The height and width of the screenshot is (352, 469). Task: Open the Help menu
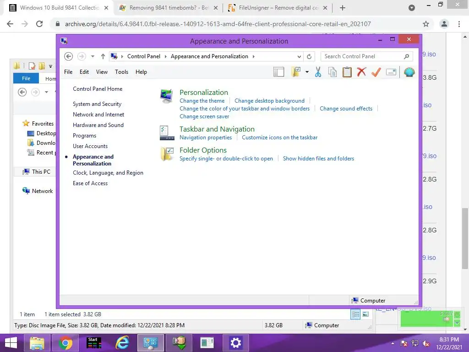click(x=141, y=72)
